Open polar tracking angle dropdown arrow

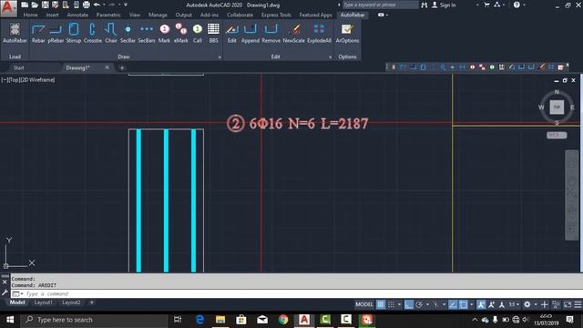[x=427, y=304]
